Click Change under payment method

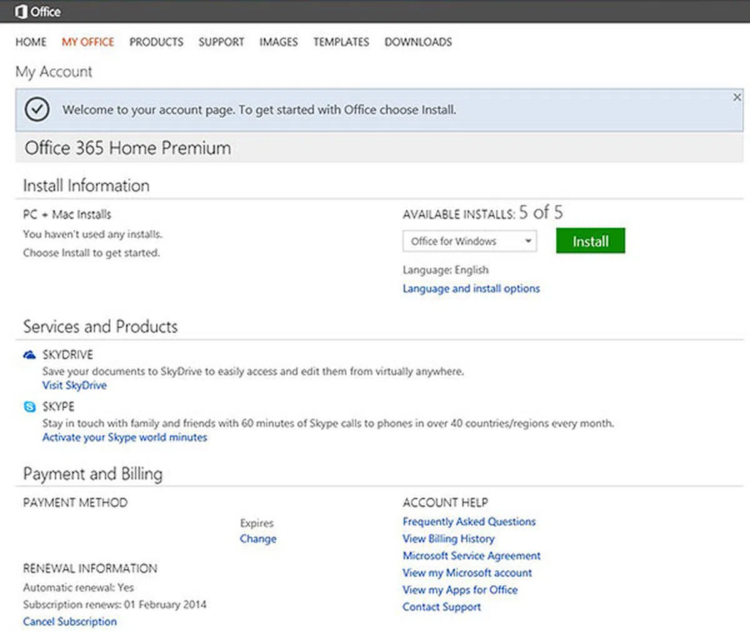click(x=258, y=539)
